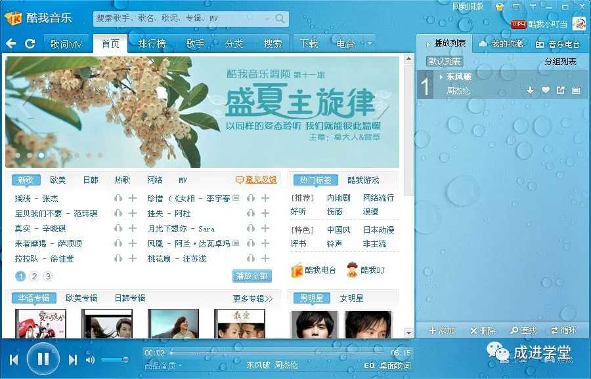This screenshot has width=591, height=379.
Task: Open the 歌手 tab
Action: (195, 44)
